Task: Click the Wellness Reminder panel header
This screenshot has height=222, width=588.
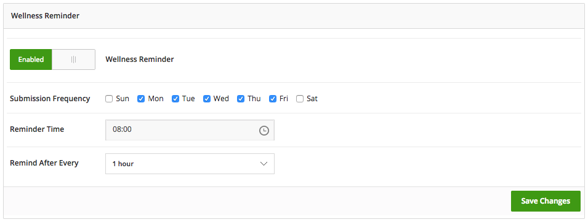Action: (x=294, y=16)
